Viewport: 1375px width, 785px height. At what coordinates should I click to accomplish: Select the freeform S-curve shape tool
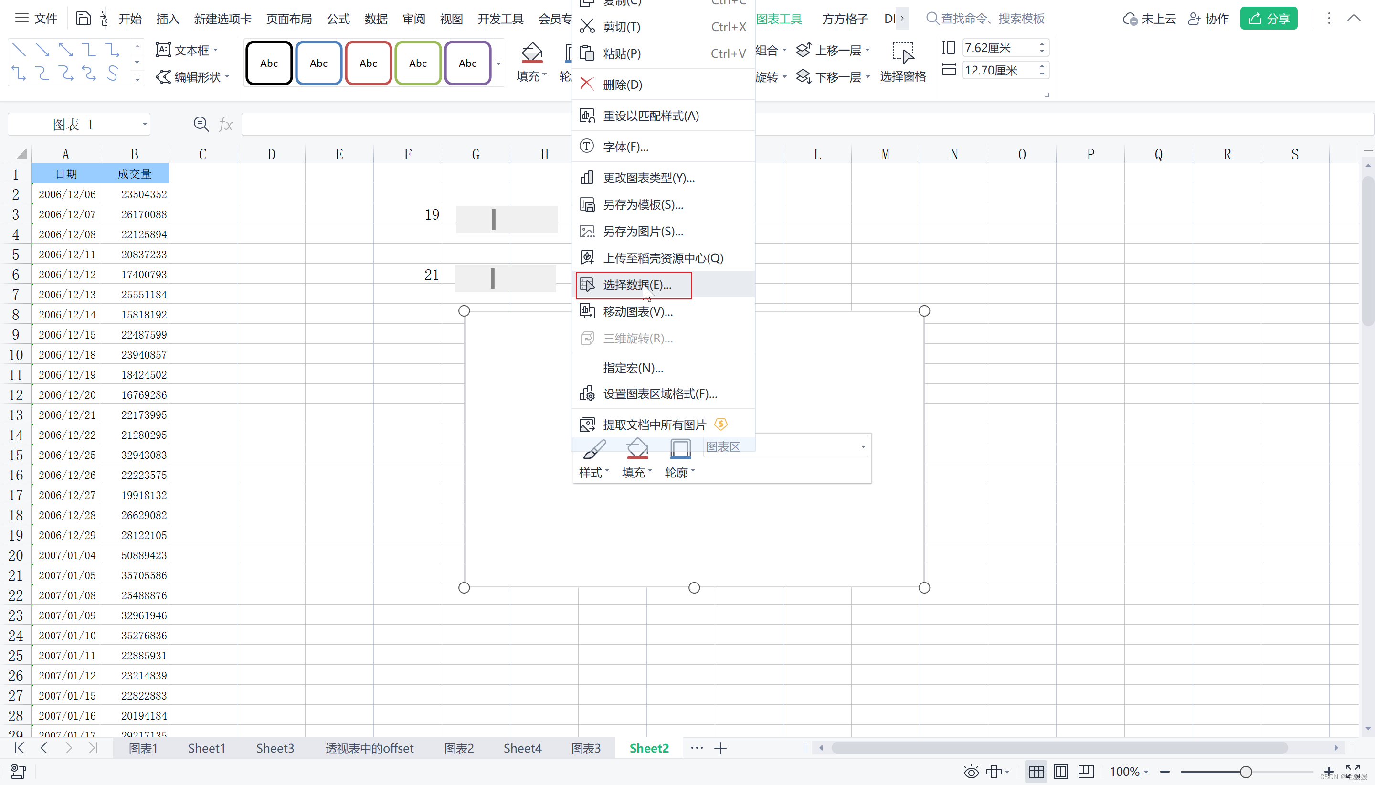(x=112, y=73)
